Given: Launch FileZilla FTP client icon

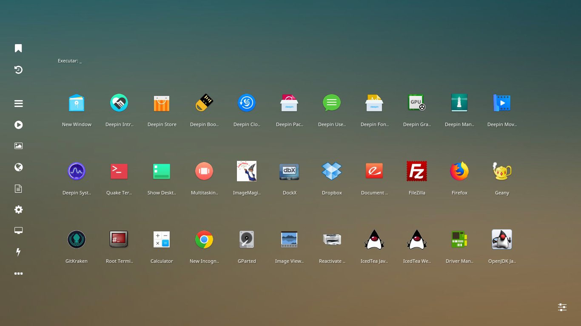Looking at the screenshot, I should (x=417, y=171).
